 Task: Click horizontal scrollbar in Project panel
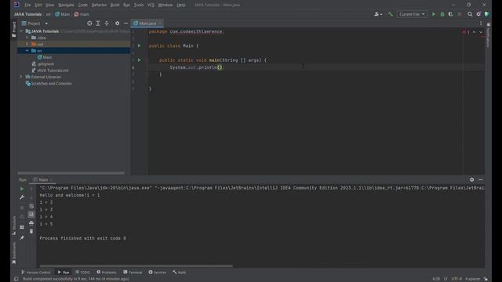point(71,173)
